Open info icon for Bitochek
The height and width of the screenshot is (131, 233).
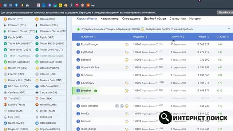click(x=78, y=91)
